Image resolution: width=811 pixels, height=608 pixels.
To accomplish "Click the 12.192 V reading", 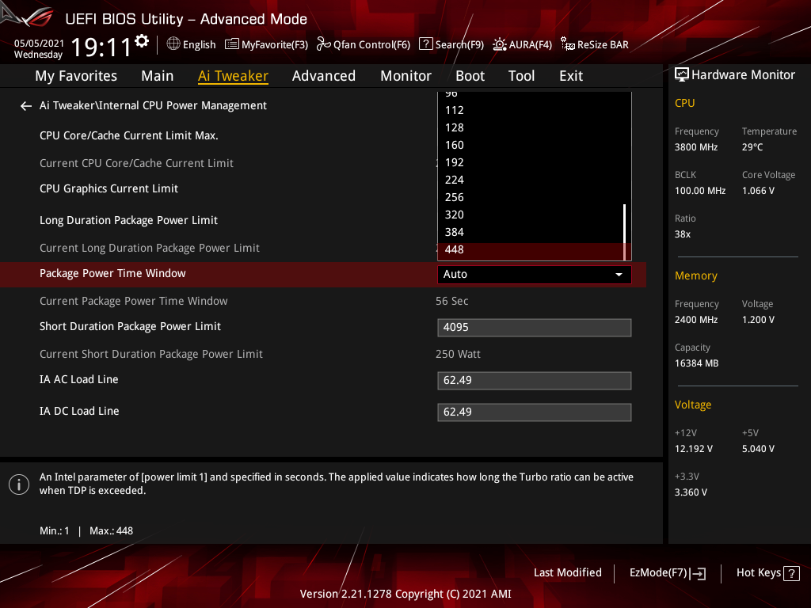I will click(693, 449).
